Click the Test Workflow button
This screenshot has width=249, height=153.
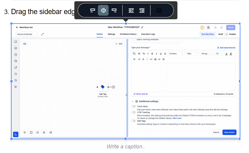208,34
